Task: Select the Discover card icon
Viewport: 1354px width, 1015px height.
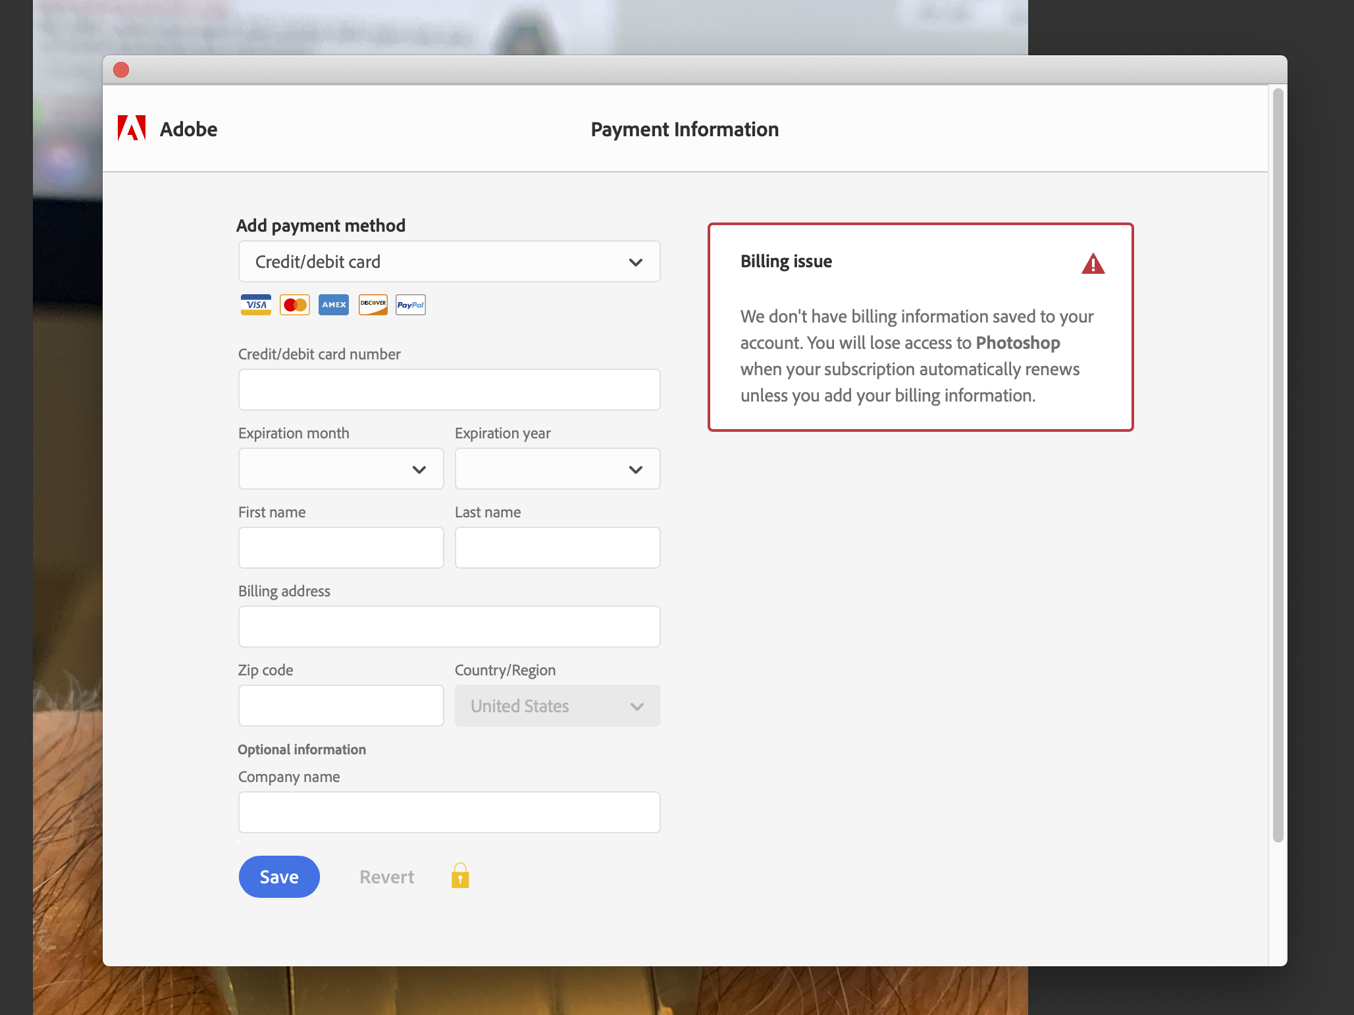Action: (372, 304)
